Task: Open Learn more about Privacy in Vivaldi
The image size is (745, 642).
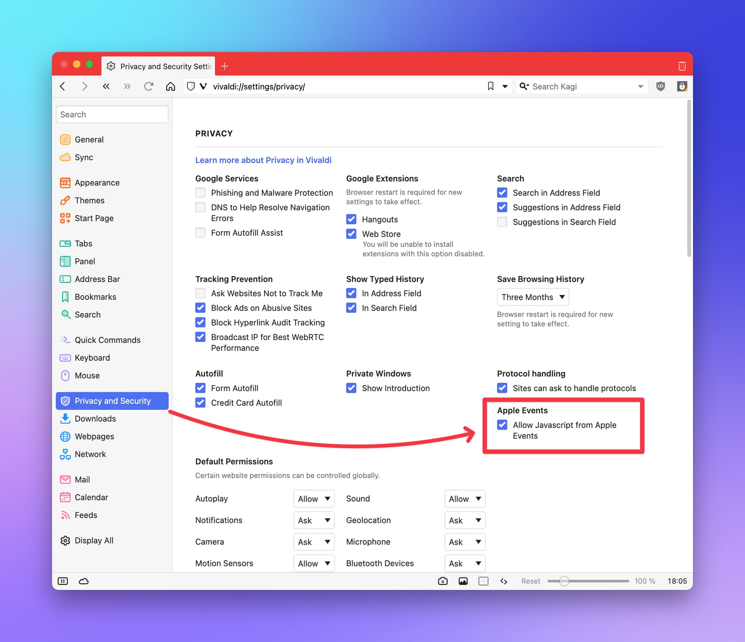Action: click(263, 160)
